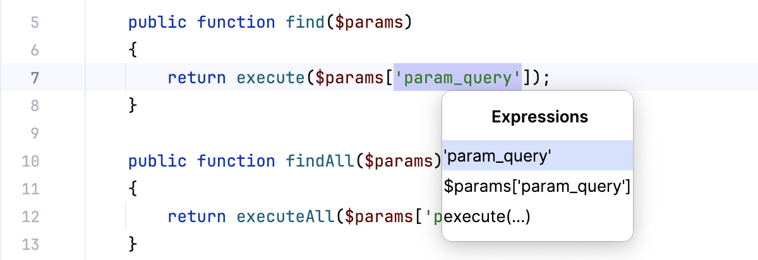The height and width of the screenshot is (260, 758).
Task: Click line number 10 in gutter
Action: [x=30, y=161]
